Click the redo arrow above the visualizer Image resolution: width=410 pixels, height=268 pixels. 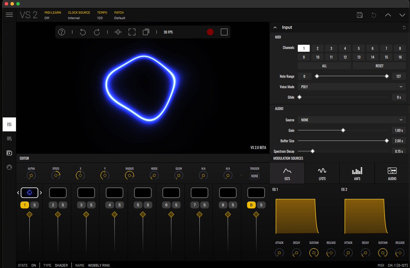[97, 32]
